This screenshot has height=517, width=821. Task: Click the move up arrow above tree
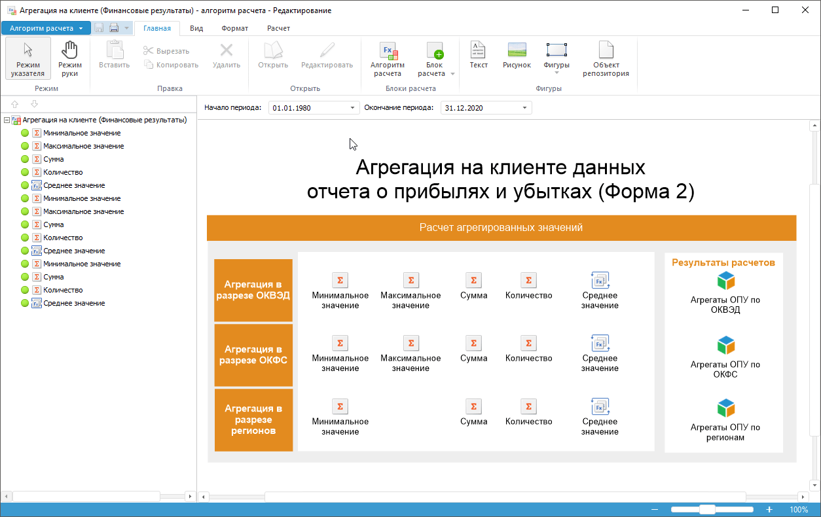point(15,104)
